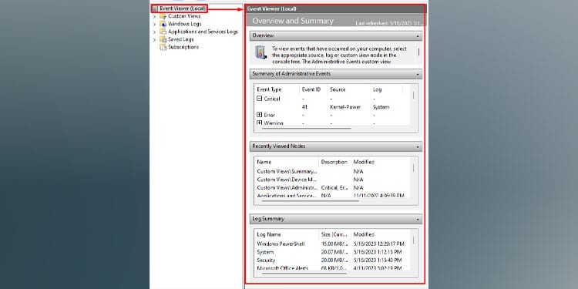Click Administrative Events vertical scrollbar
This screenshot has height=289, width=578.
click(413, 95)
